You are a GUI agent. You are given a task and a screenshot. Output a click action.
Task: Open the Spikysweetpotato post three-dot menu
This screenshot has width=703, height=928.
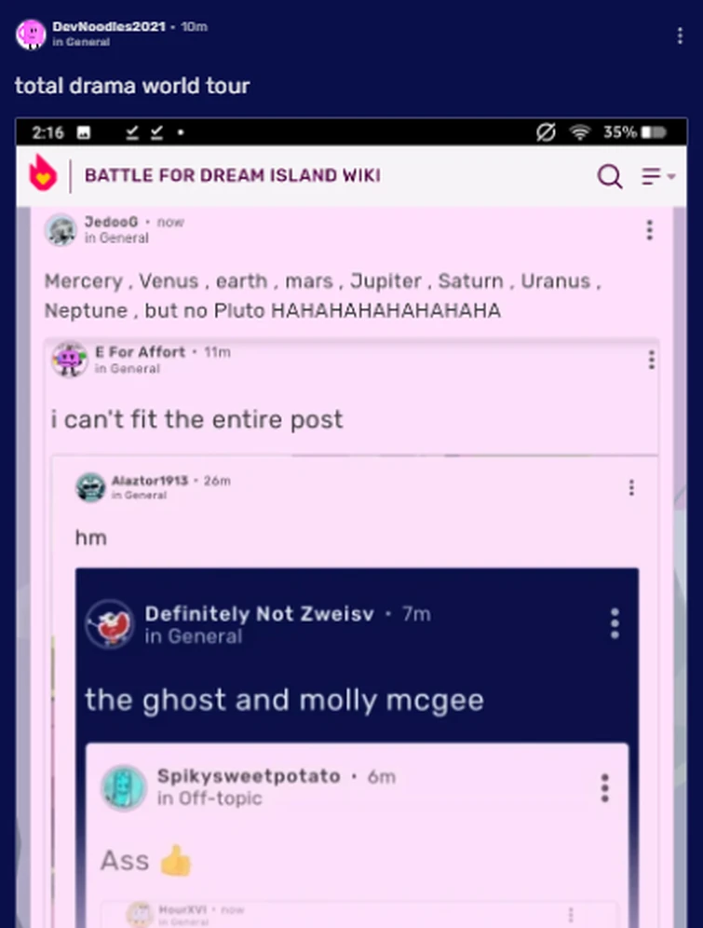pos(604,787)
